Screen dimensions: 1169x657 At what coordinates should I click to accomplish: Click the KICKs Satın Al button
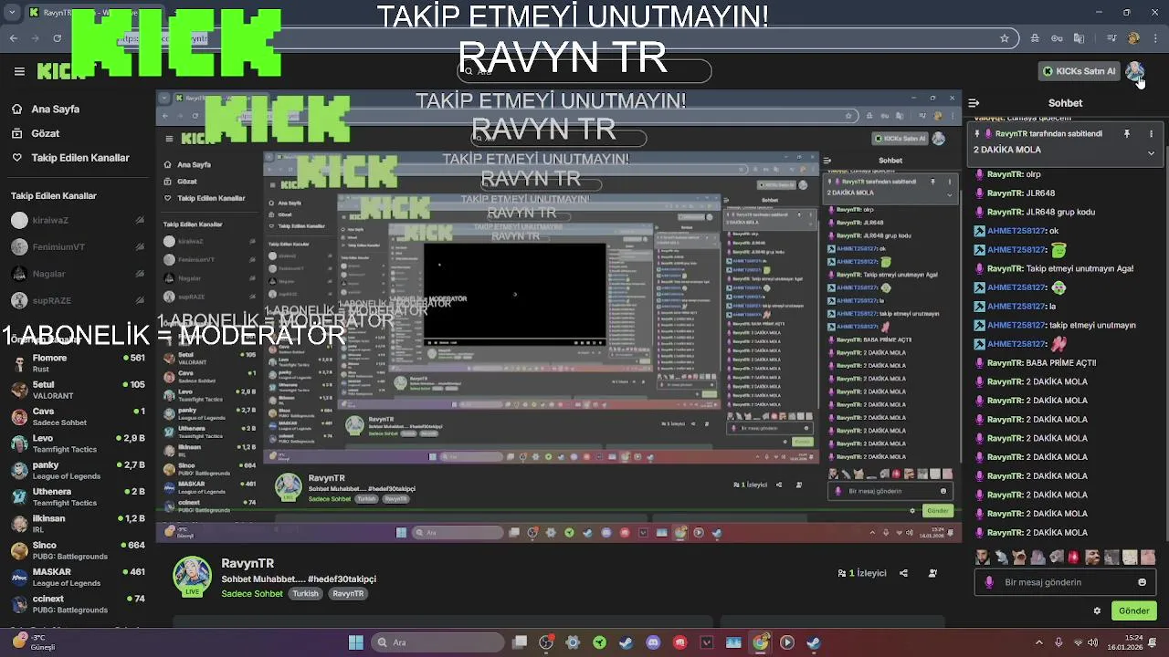pos(1079,71)
